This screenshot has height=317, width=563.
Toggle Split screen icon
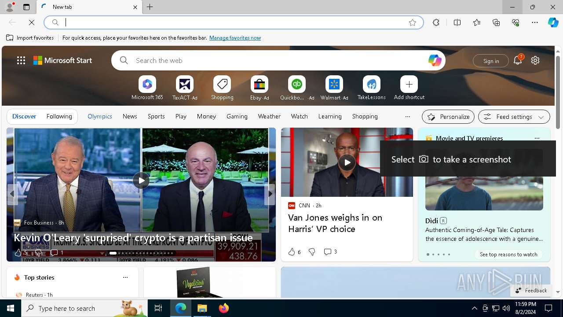point(457,22)
